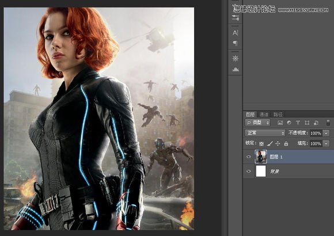Hide the 图层 1 layer eye
The image size is (334, 236).
coord(248,157)
